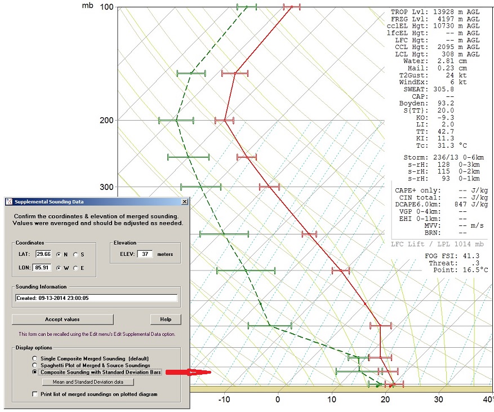Choose Composite Sounding with Standard Deviation Bars
The height and width of the screenshot is (412, 494).
tap(35, 372)
